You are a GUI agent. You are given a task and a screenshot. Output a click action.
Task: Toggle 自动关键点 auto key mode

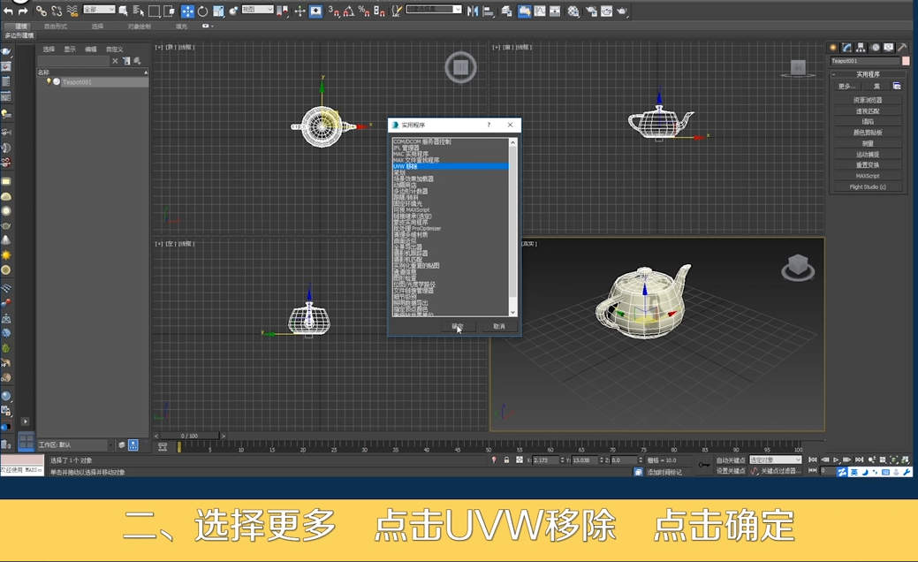point(731,460)
